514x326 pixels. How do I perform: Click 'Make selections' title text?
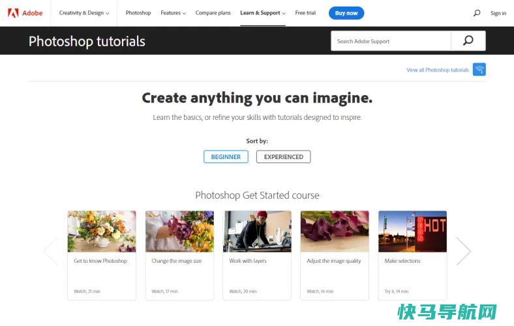pos(402,261)
